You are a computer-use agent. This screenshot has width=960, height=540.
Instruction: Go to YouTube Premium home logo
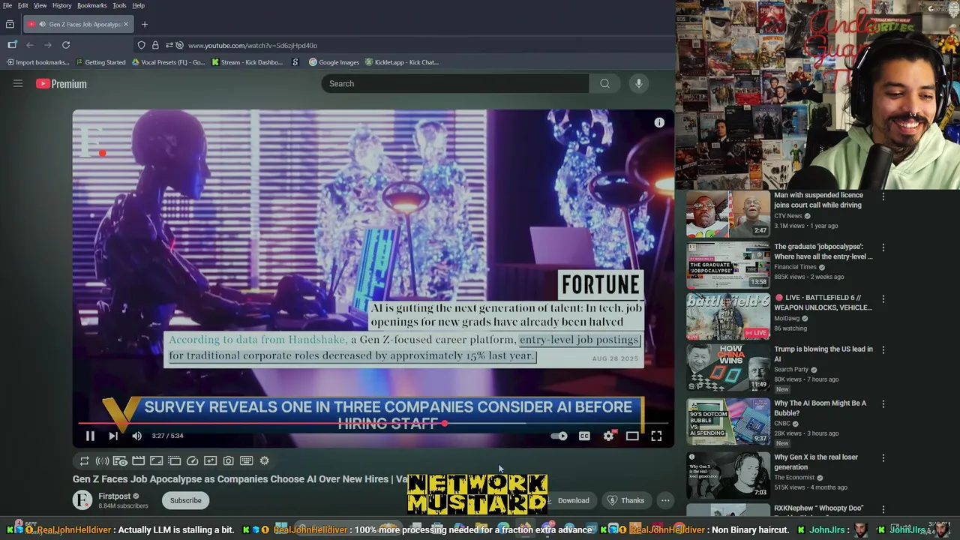[x=61, y=84]
